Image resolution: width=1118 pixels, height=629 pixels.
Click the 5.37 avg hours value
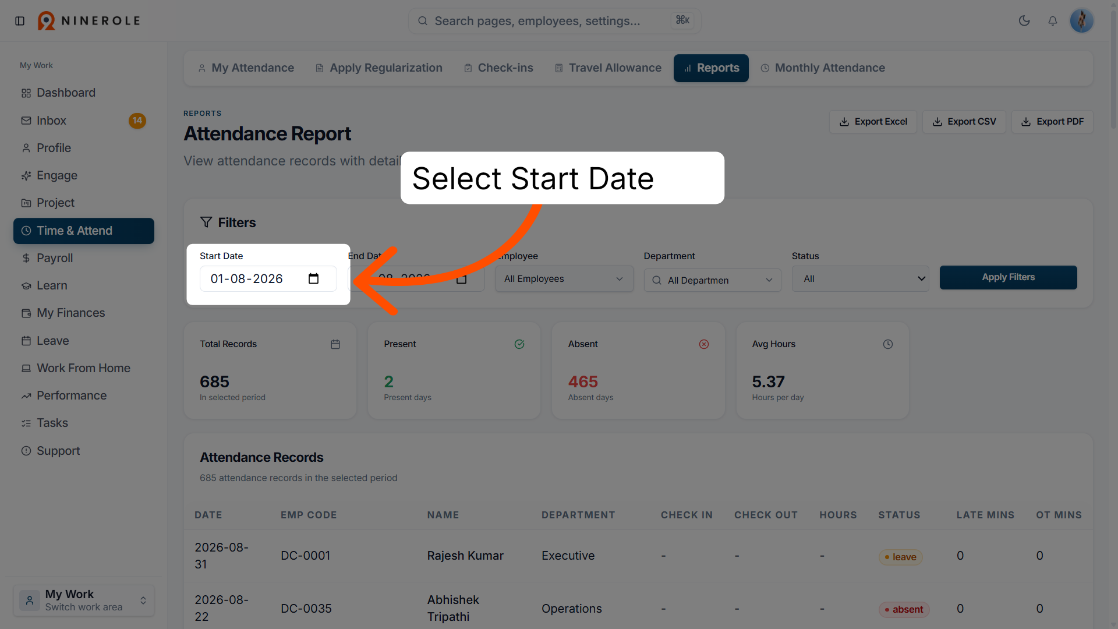(769, 382)
